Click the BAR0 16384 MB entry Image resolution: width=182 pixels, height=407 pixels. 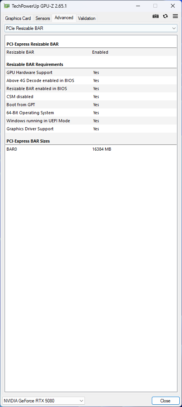tap(91, 149)
